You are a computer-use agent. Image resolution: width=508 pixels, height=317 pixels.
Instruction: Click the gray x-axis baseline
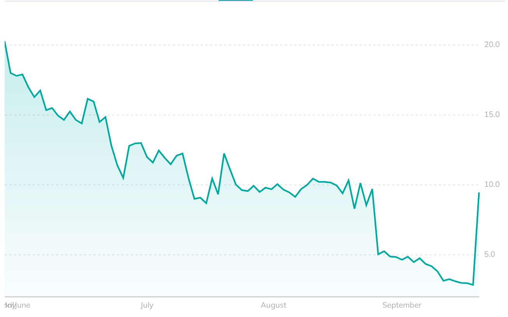coord(242,297)
